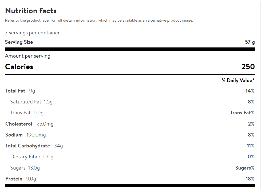Image resolution: width=261 pixels, height=189 pixels.
Task: Select the 7 servings per container text
Action: (32, 33)
